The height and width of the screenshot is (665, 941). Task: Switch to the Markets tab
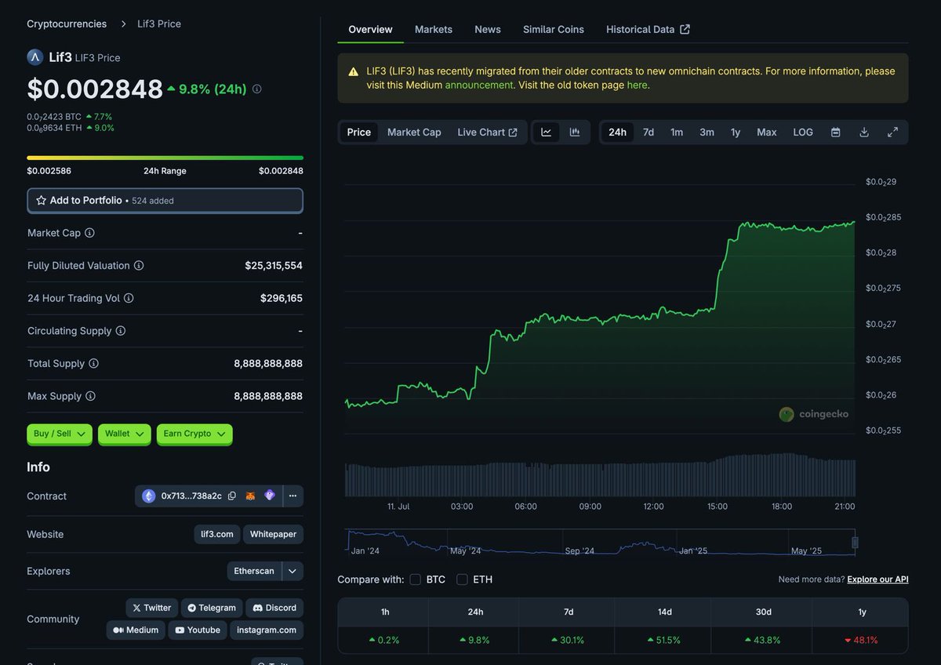tap(434, 29)
